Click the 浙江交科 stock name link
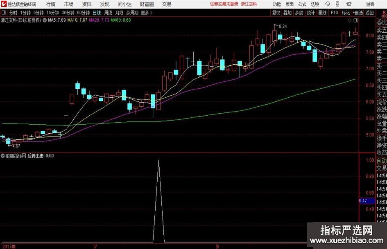Screen dimensions: 387x249 pos(249,4)
